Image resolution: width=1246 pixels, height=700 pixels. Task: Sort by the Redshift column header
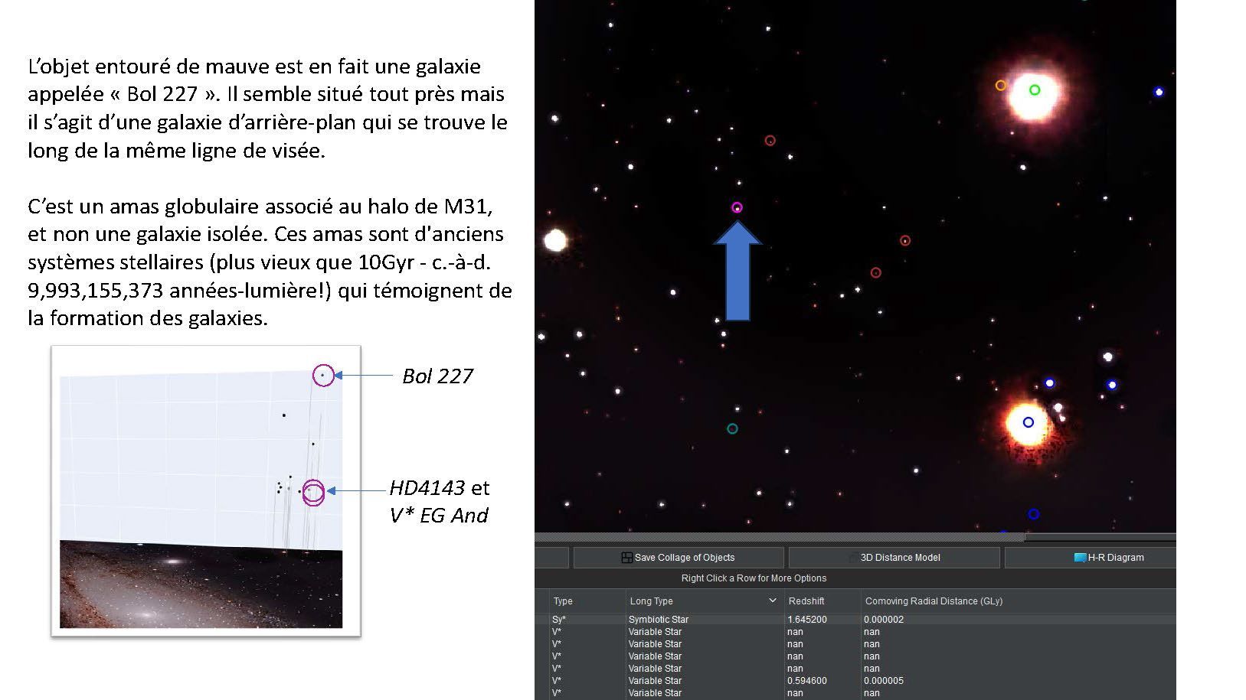(x=806, y=601)
